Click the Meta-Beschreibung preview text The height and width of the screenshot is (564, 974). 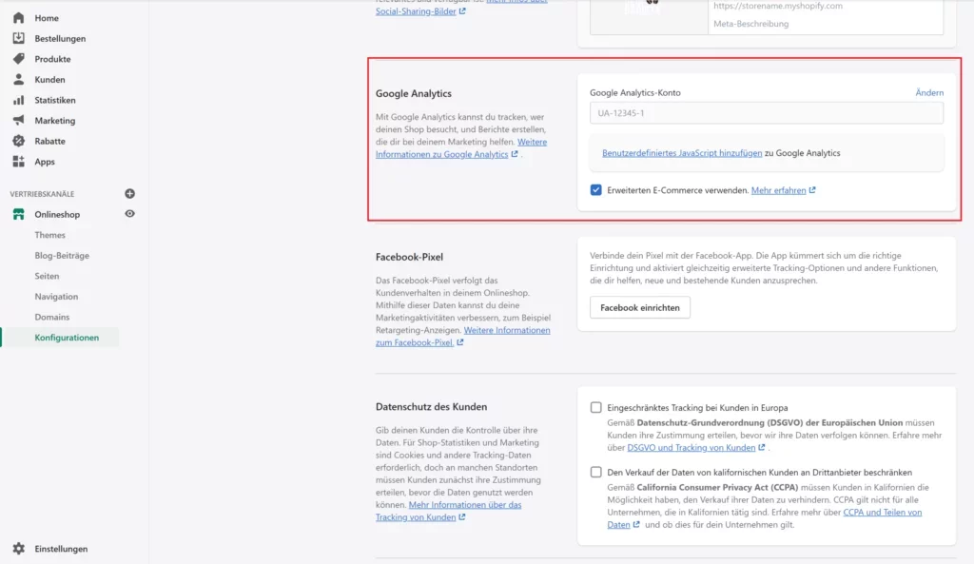point(751,24)
